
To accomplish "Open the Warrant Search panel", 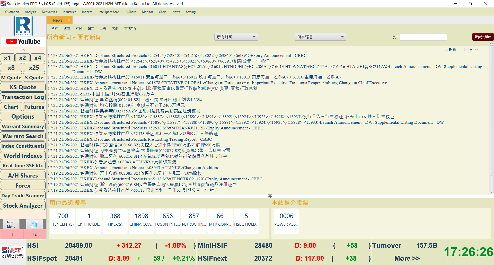I will 23,136.
